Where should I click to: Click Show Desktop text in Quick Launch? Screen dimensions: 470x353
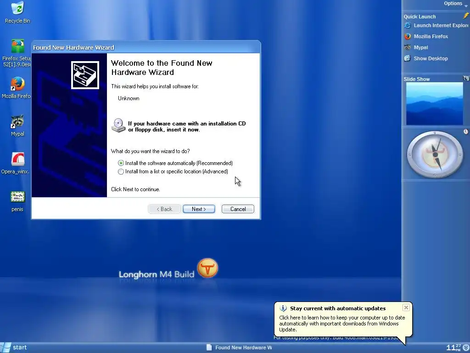(431, 58)
